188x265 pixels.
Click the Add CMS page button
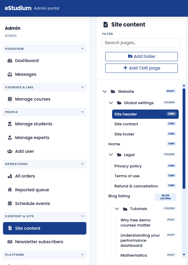(x=141, y=68)
